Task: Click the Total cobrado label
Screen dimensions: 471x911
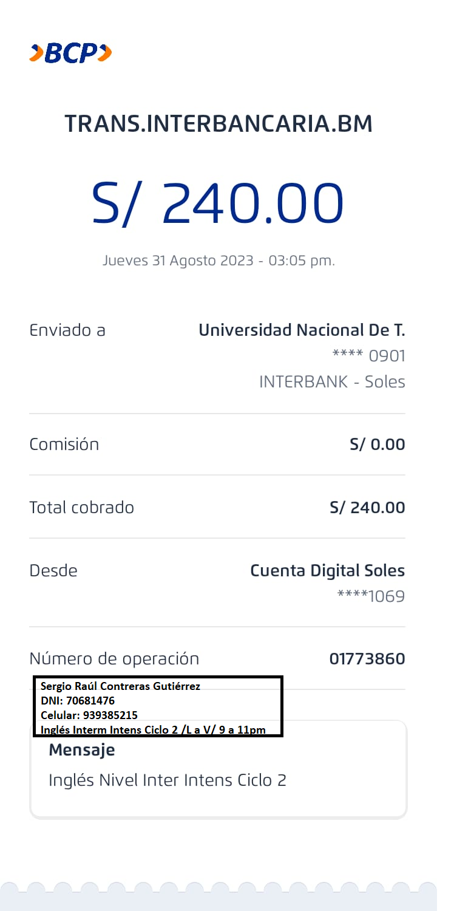Action: [82, 508]
